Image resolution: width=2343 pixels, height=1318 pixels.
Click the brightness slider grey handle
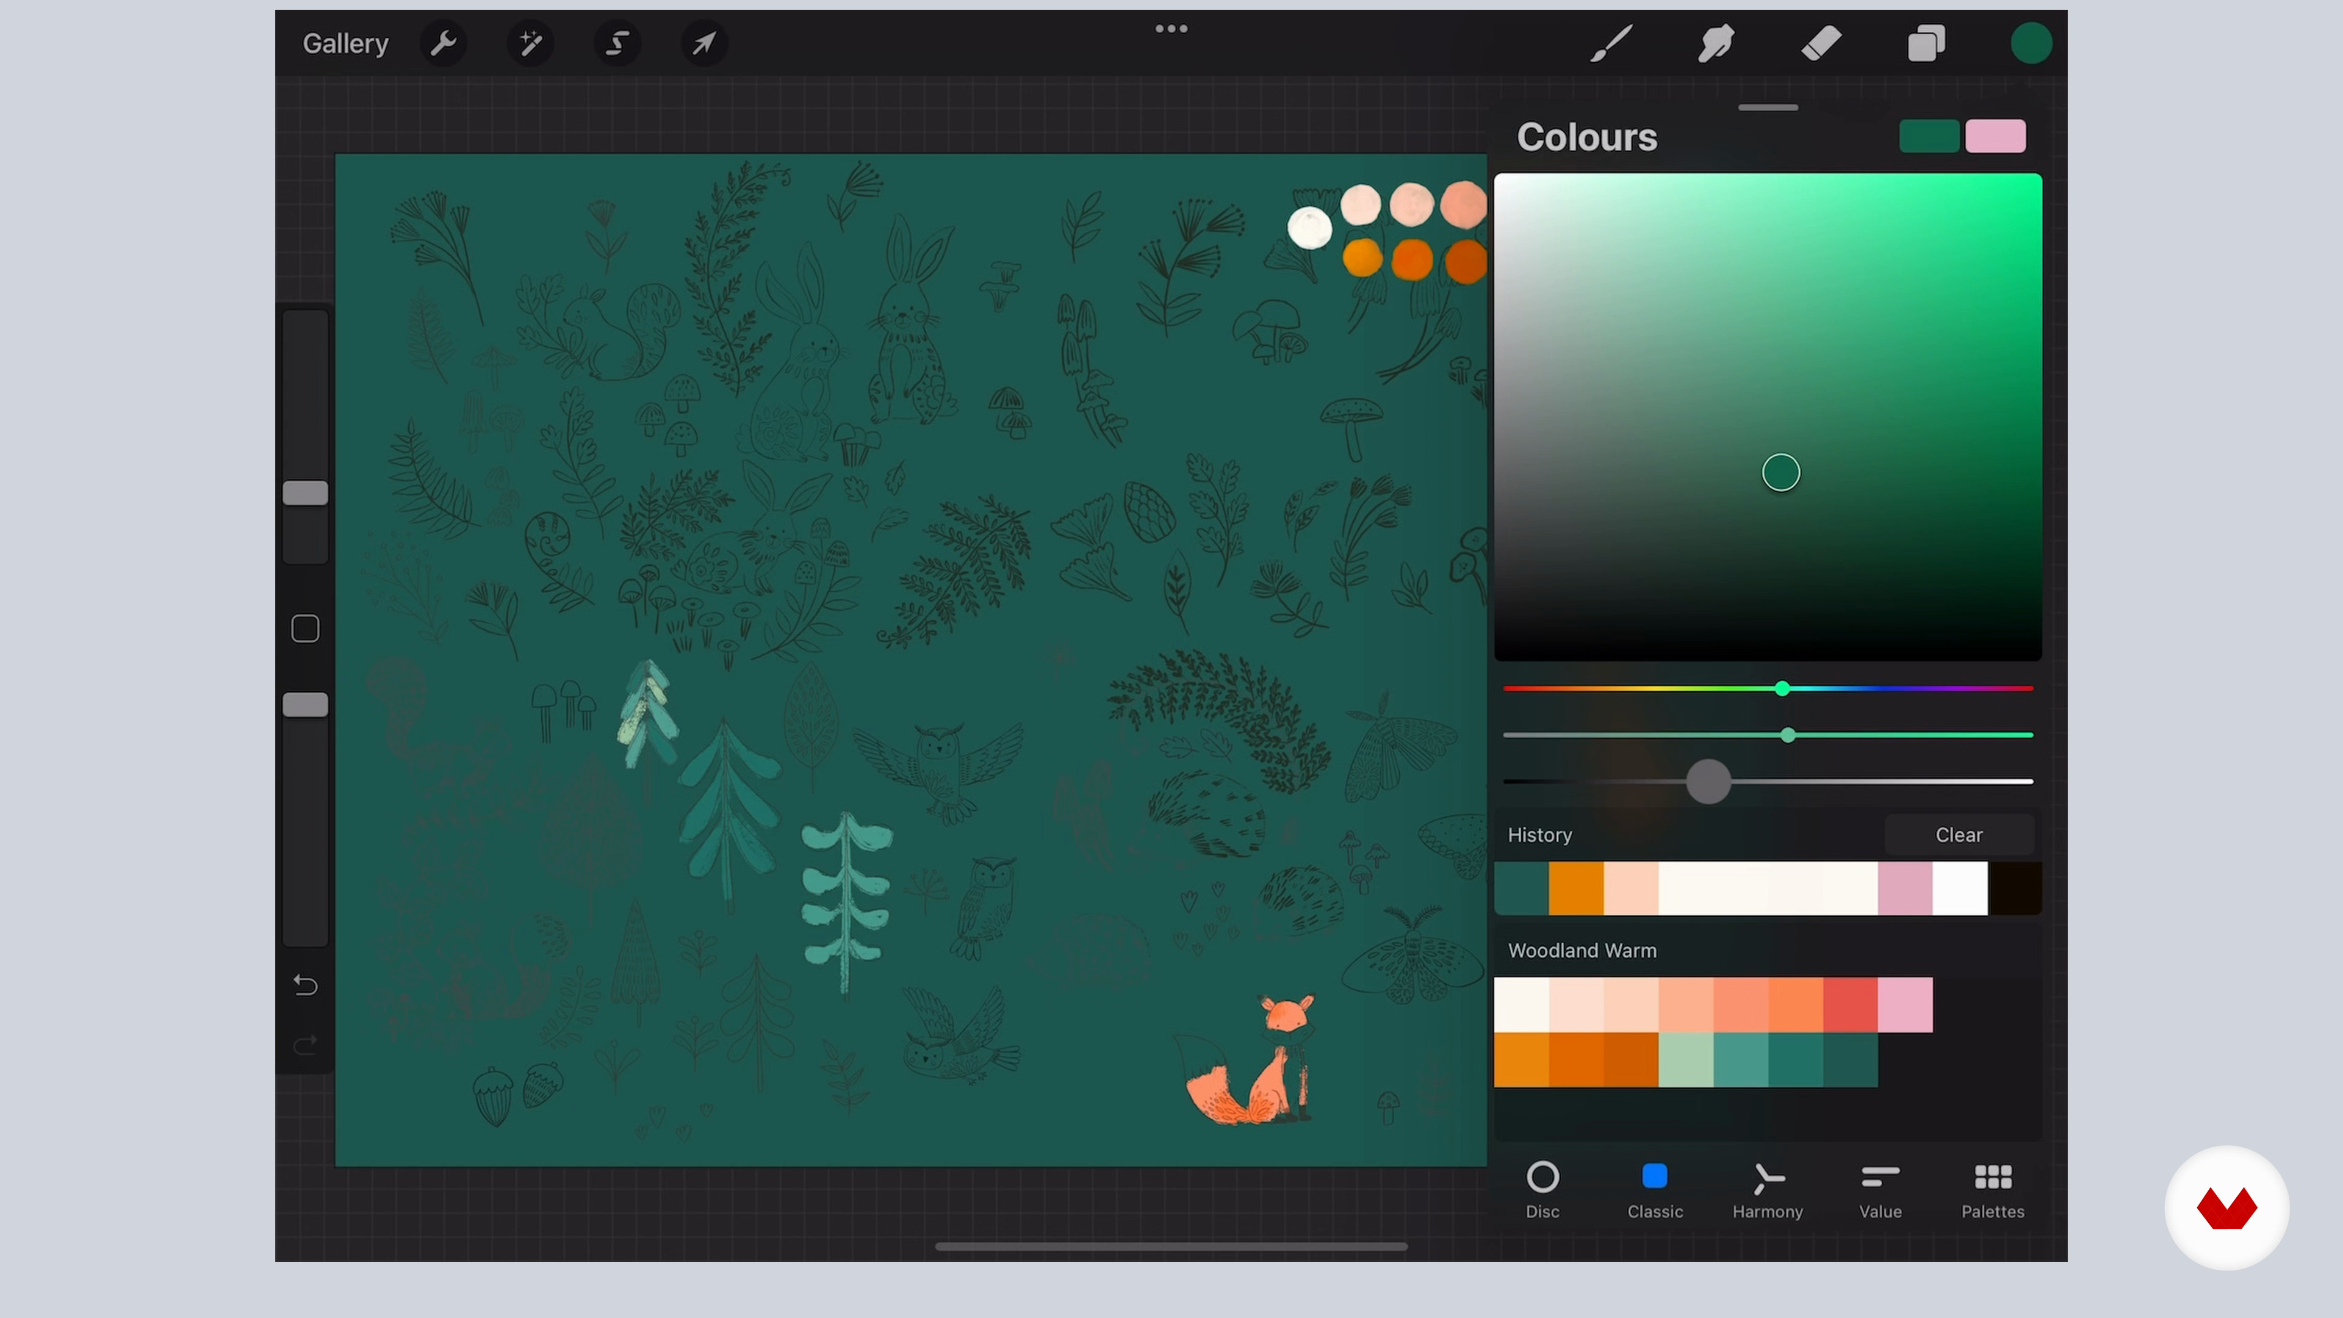point(1708,781)
